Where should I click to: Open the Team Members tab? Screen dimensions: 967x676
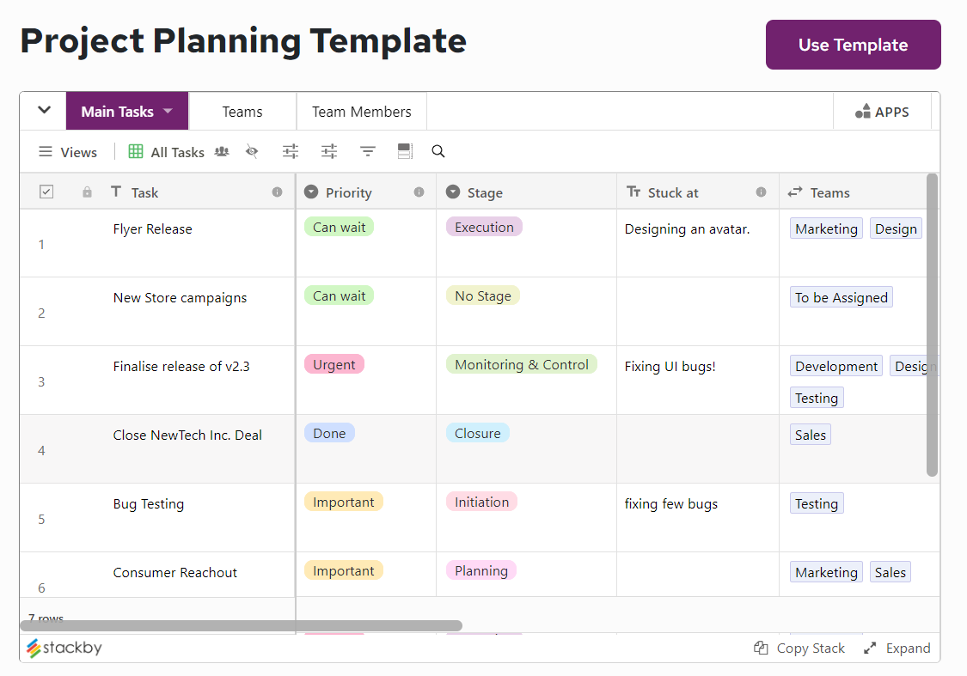click(361, 111)
